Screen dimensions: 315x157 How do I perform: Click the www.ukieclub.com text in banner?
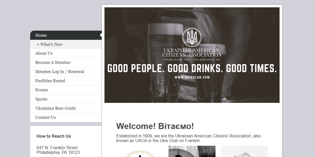192,77
